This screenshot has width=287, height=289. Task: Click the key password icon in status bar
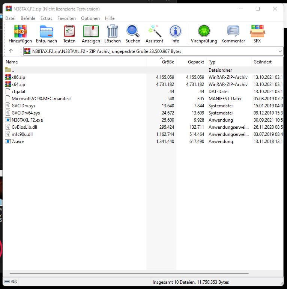pyautogui.click(x=14, y=281)
